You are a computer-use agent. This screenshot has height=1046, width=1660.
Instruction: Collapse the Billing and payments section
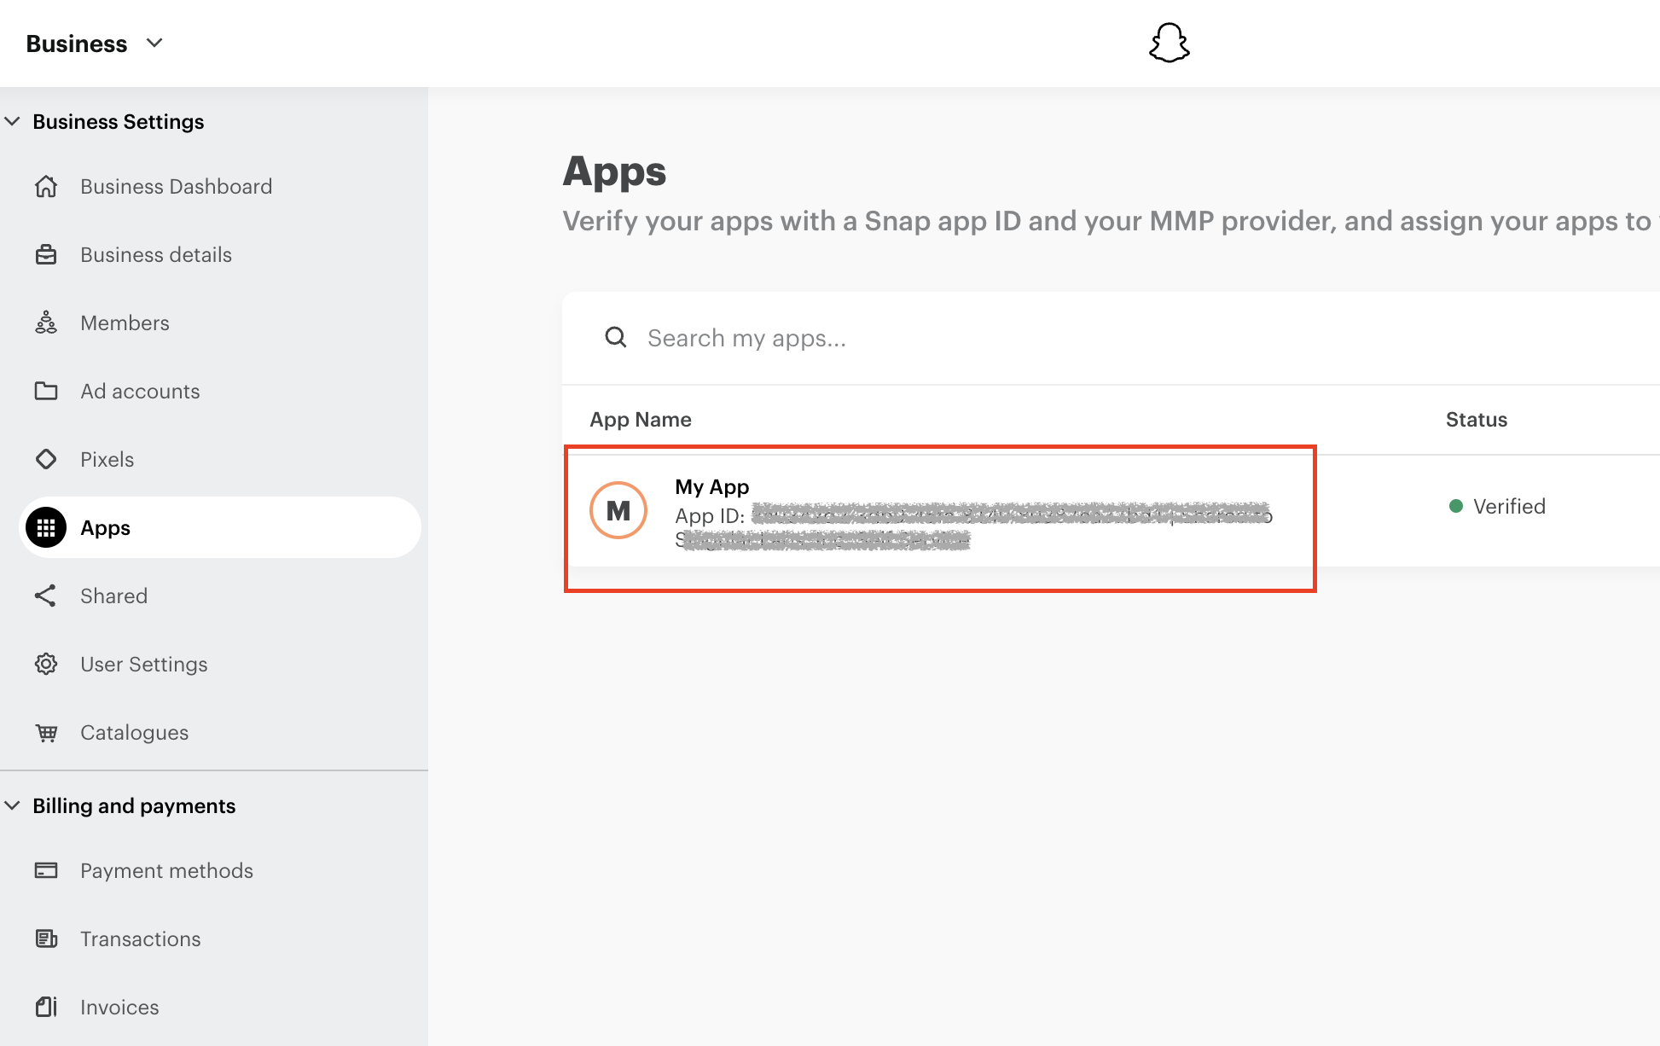(x=12, y=805)
